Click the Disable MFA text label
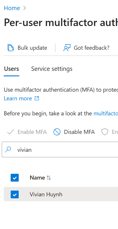Viewport: 118px width, 229px height. 79,132
